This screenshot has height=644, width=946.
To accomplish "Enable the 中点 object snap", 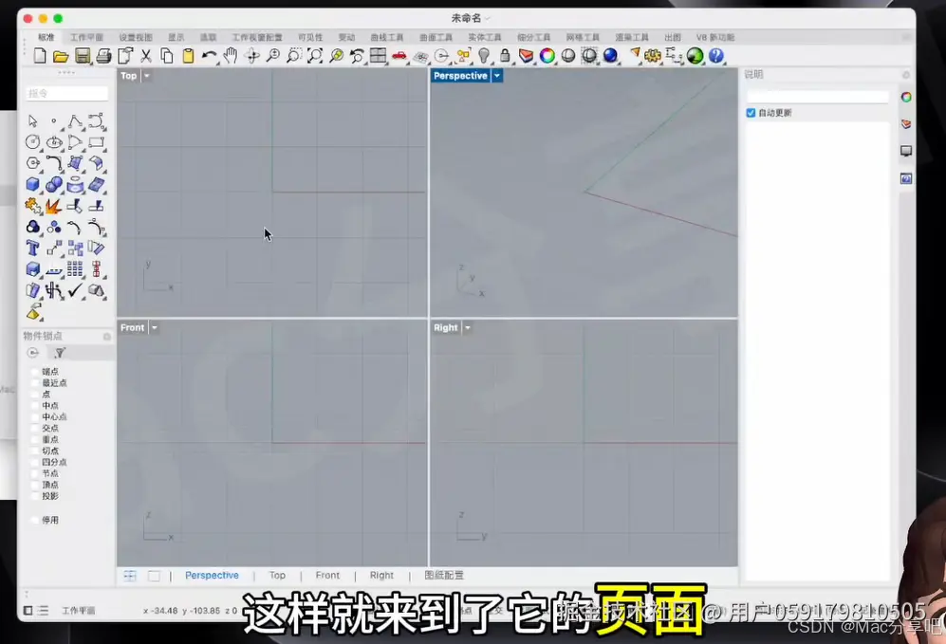I will coord(33,405).
